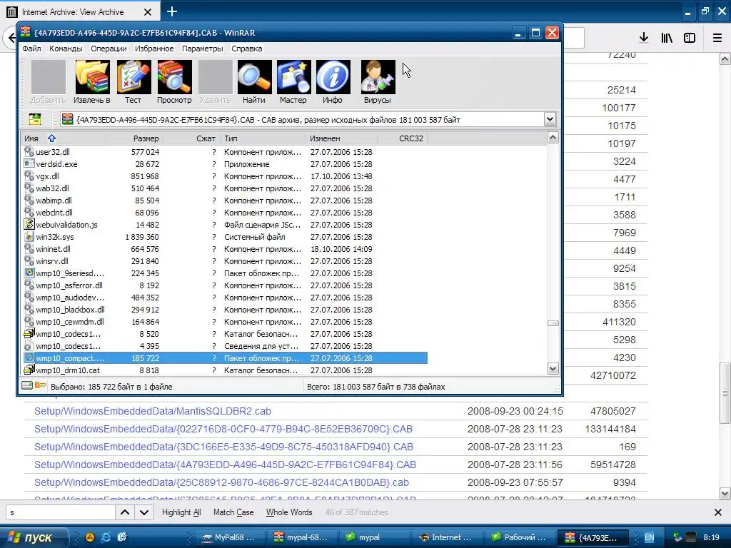
Task: Select the wmp10_cewmdm.dll row
Action: click(x=225, y=322)
